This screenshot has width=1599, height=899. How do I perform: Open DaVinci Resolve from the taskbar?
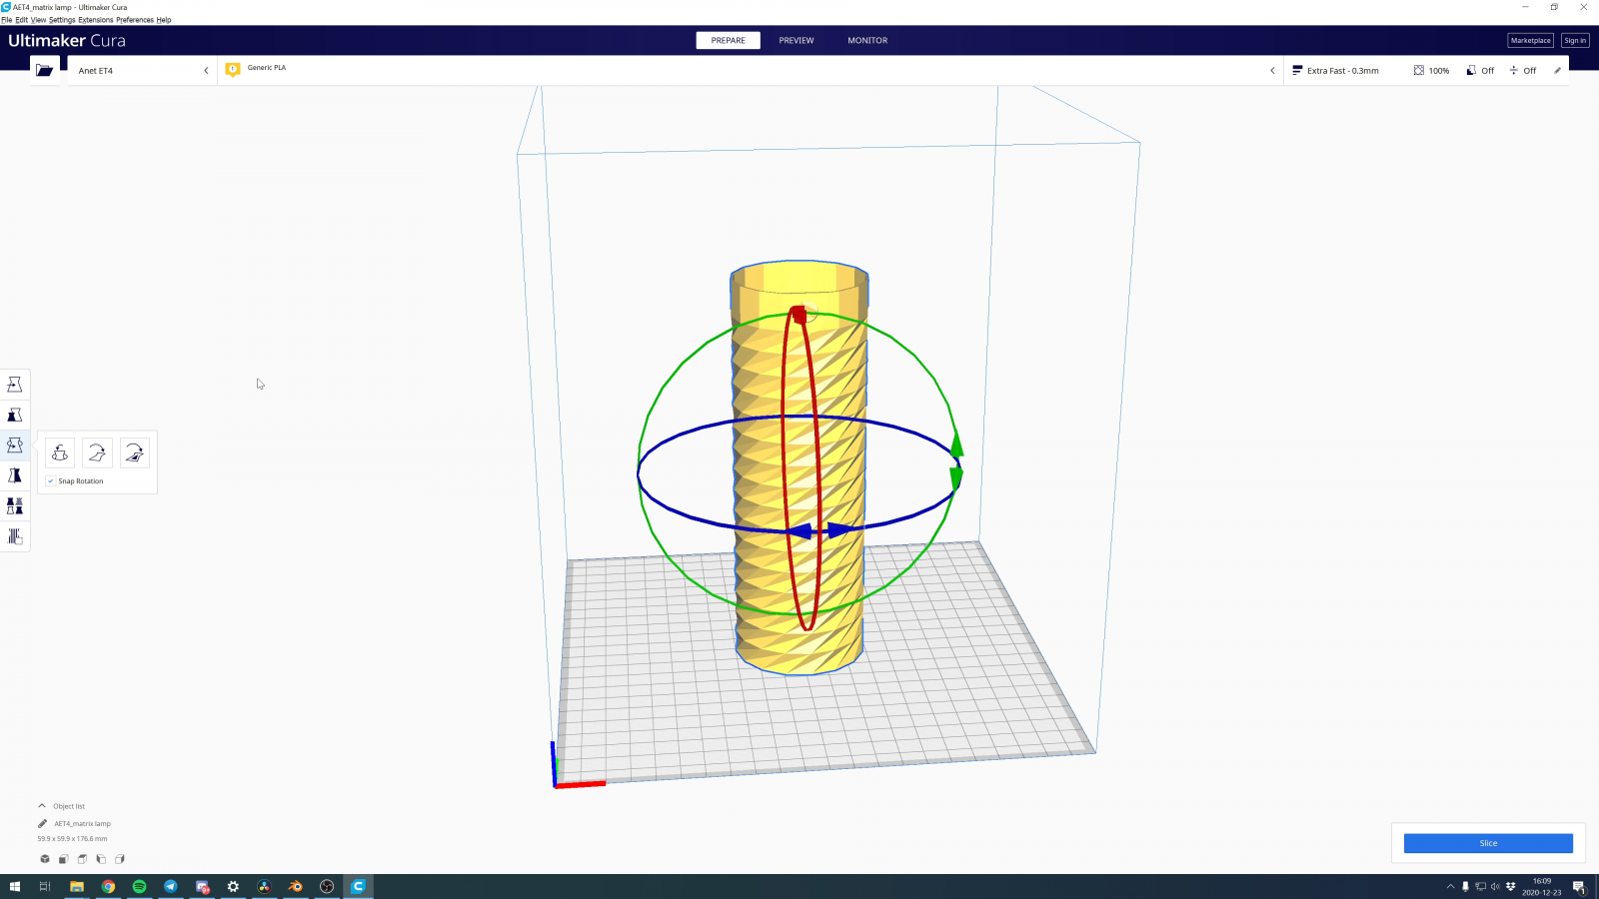tap(264, 886)
